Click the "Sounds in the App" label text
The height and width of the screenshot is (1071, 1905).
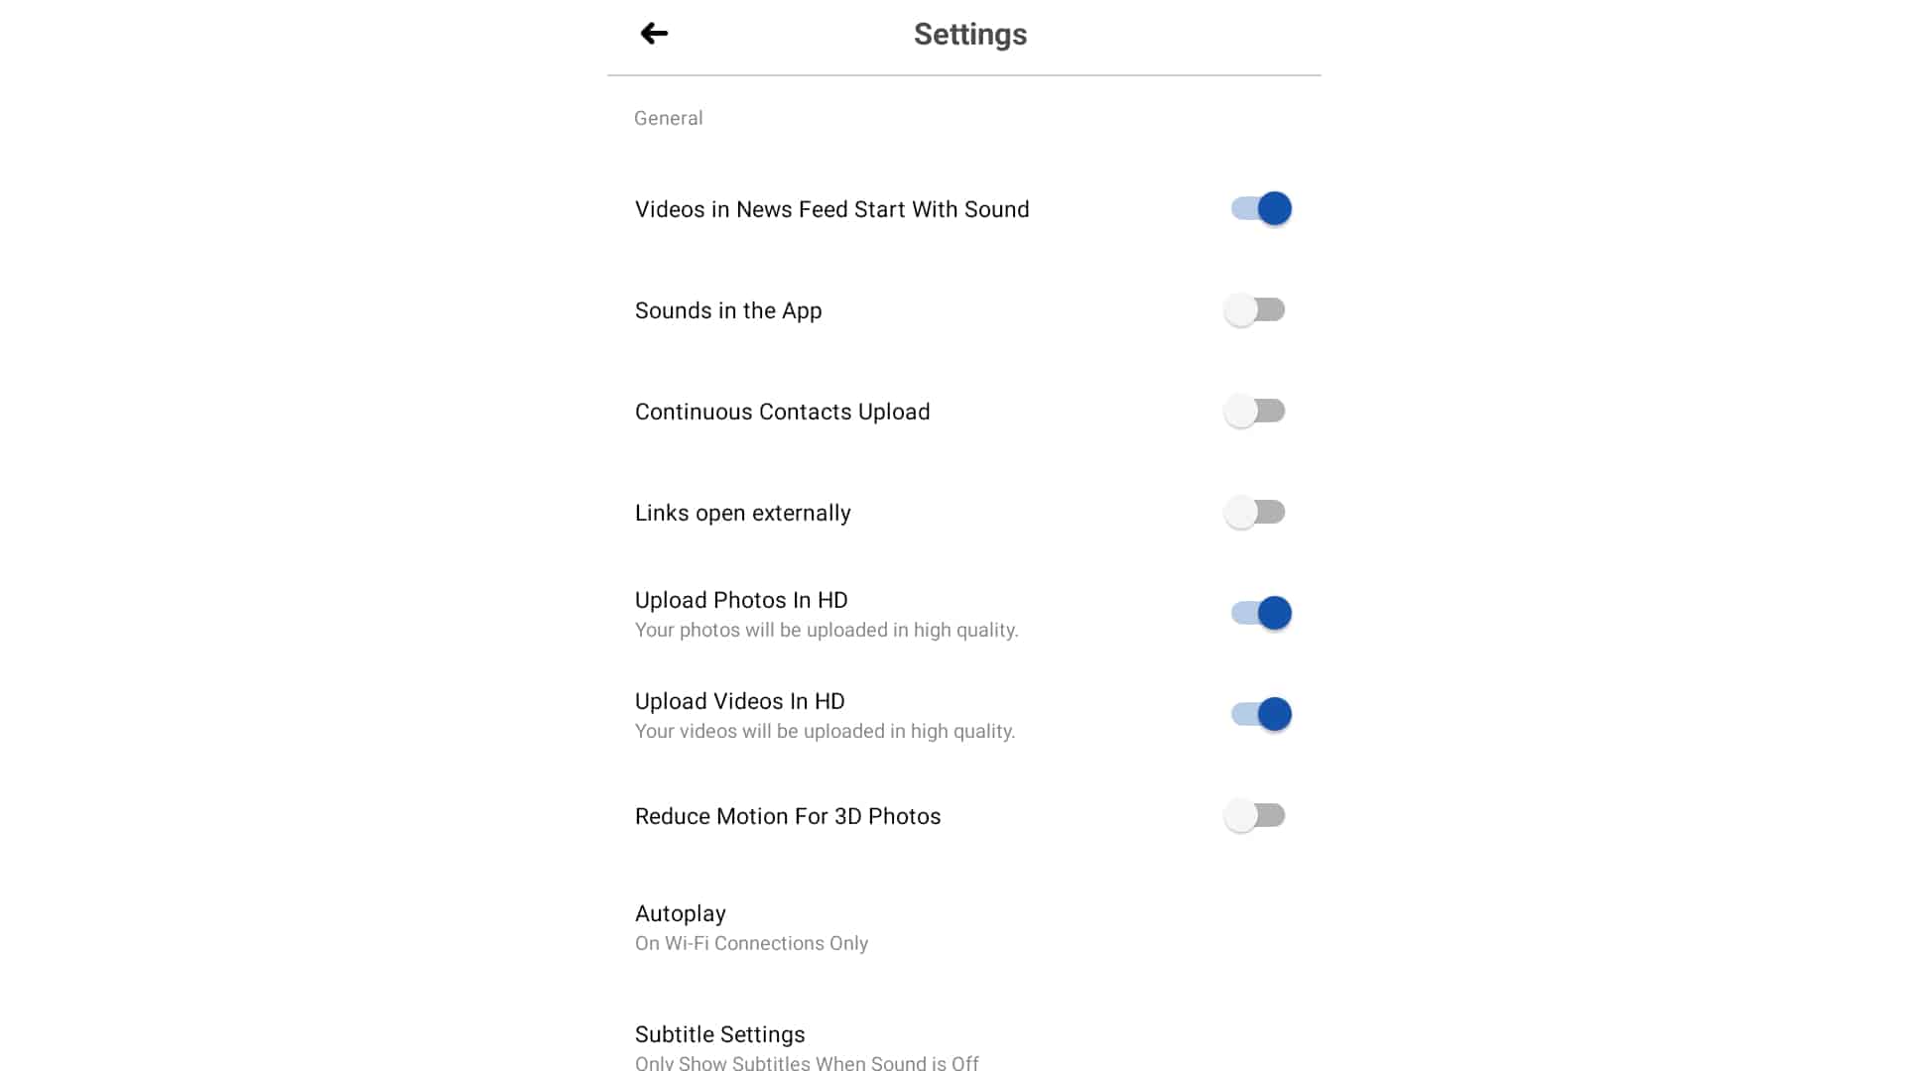728,310
